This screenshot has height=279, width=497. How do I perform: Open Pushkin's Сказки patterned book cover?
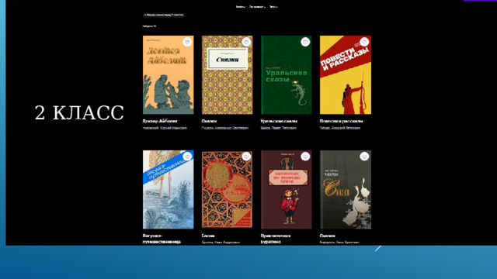point(228,75)
